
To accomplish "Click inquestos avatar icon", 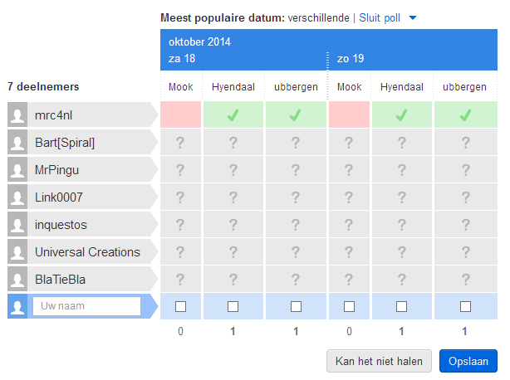I will [17, 225].
